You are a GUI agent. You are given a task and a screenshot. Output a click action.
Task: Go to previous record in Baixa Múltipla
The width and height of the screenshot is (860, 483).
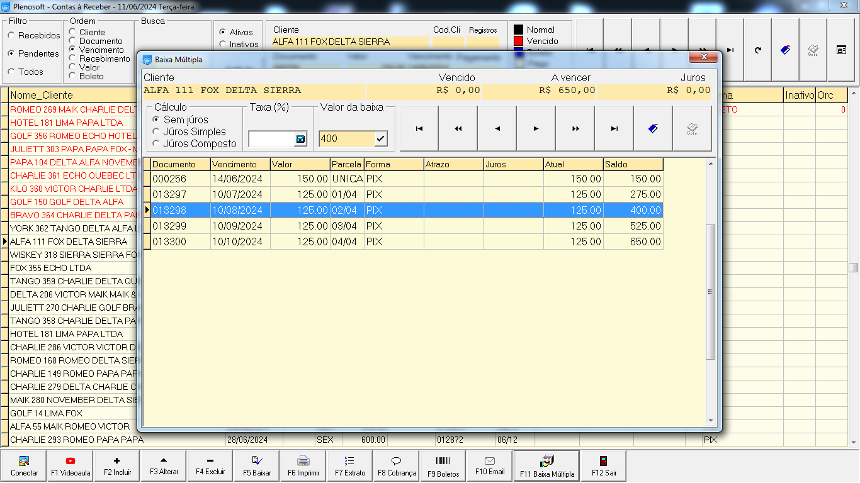[x=497, y=128]
